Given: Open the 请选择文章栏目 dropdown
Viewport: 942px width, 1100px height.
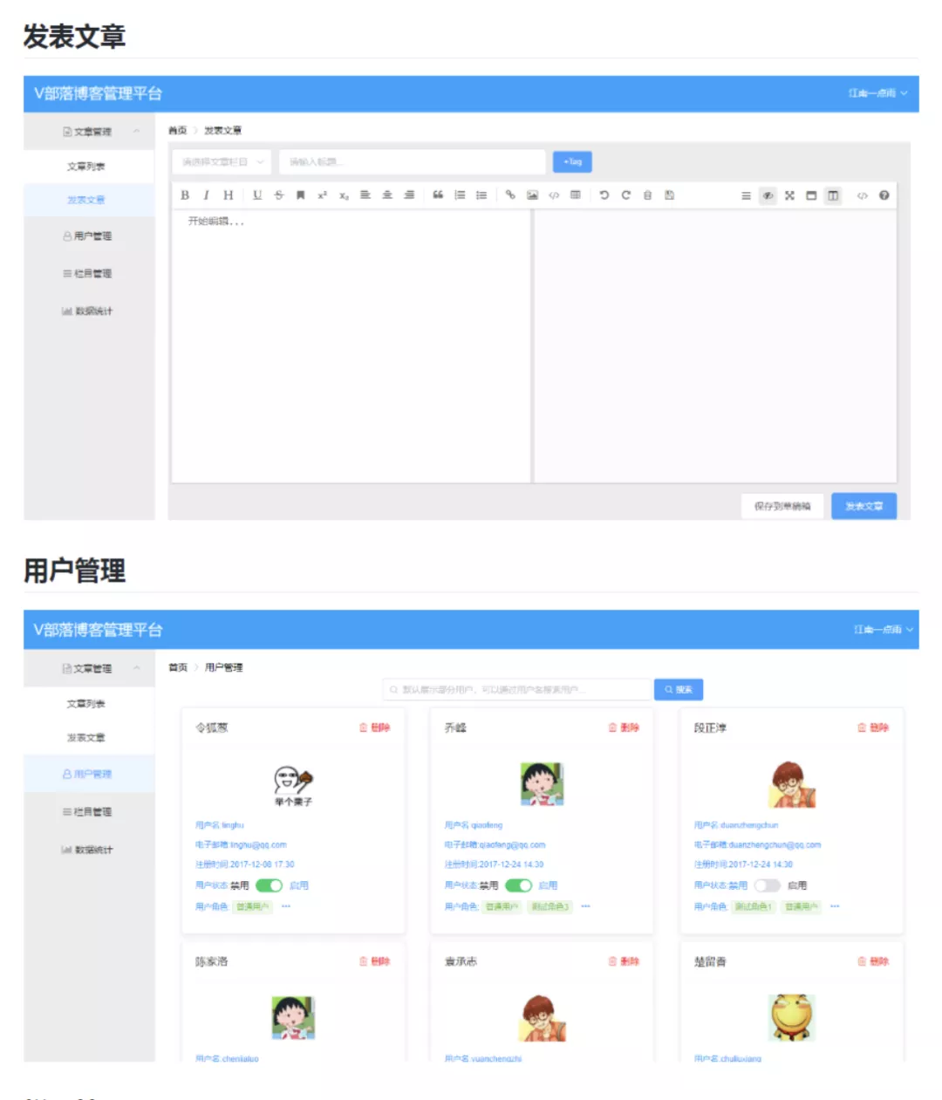Looking at the screenshot, I should coord(221,161).
